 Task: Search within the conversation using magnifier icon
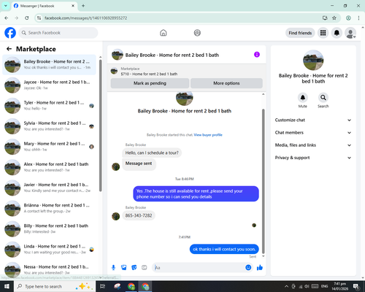click(323, 98)
